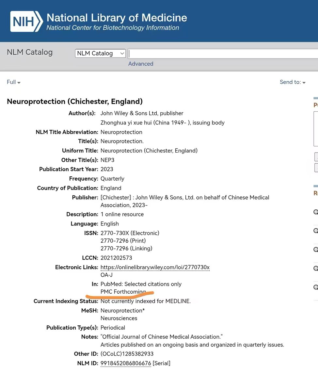Click 'PubMed: Selected citations only' text
The height and width of the screenshot is (392, 318).
tap(141, 284)
